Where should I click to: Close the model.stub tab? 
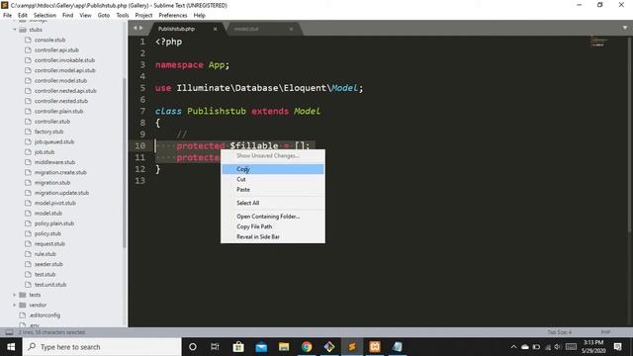coord(291,29)
